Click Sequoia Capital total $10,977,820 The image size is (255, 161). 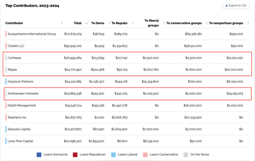(x=73, y=129)
